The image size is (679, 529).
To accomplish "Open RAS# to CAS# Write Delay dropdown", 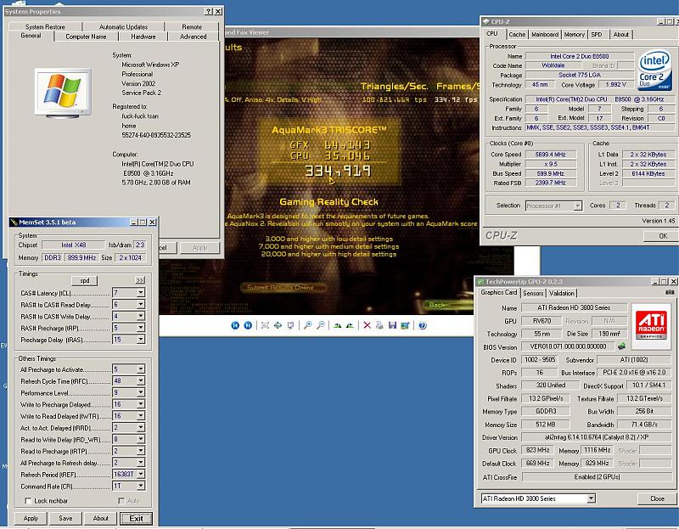I will [x=141, y=316].
